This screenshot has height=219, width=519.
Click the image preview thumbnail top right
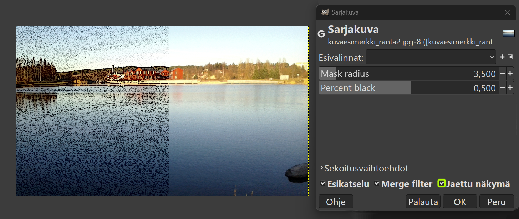pyautogui.click(x=508, y=33)
